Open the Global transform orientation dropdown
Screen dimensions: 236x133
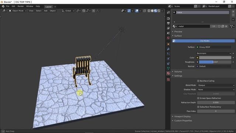click(x=68, y=11)
